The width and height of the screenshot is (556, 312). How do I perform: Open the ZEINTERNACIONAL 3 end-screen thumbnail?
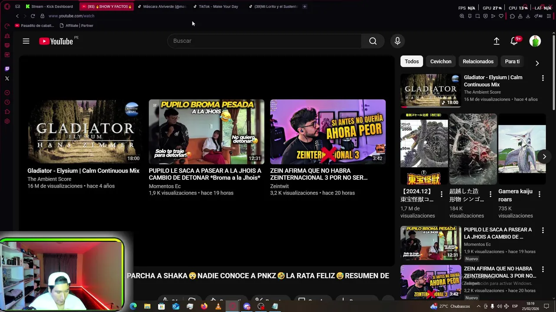coord(328,132)
